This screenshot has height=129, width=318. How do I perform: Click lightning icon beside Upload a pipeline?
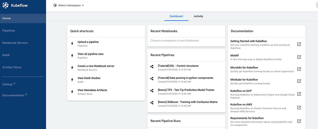(x=72, y=44)
